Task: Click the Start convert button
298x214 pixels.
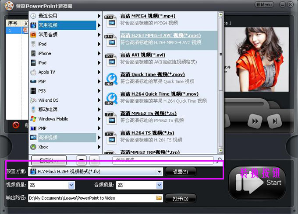Action: point(257,183)
